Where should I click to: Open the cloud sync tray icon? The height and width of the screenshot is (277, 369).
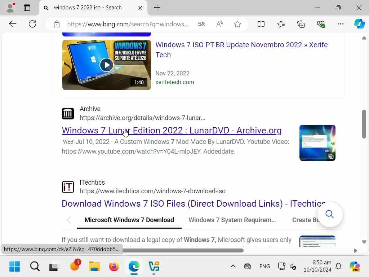247,267
